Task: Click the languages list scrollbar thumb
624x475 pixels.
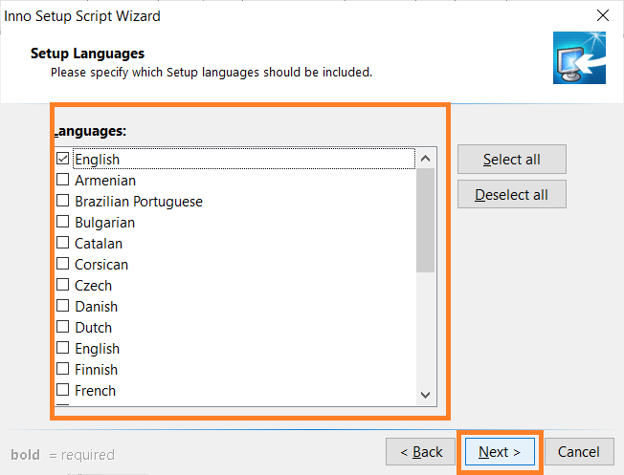Action: point(426,220)
